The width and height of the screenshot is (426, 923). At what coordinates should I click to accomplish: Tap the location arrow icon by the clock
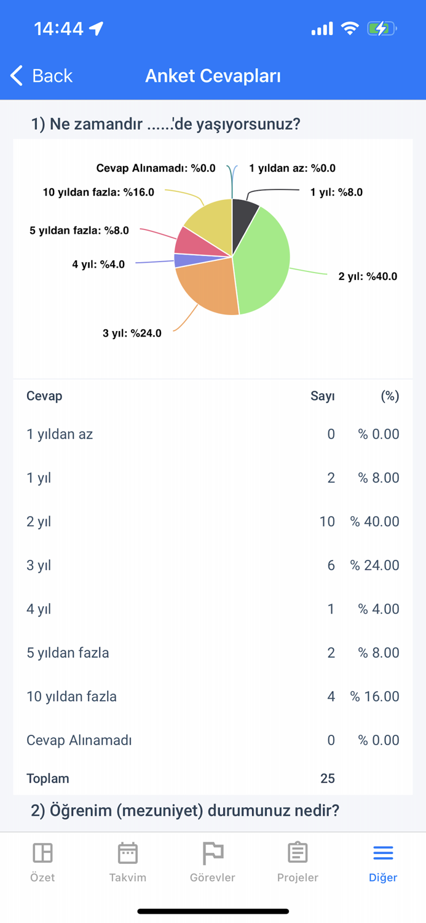(97, 28)
